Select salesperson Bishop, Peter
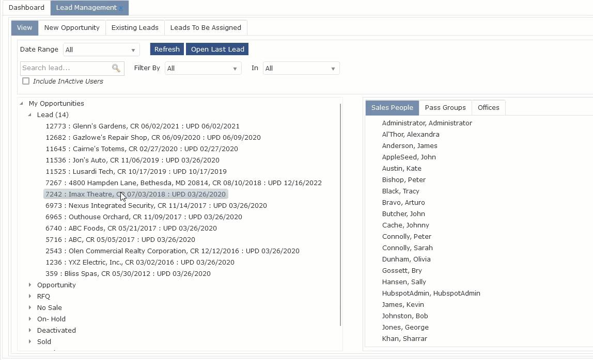Viewport: 593px width, 360px height. pyautogui.click(x=404, y=180)
